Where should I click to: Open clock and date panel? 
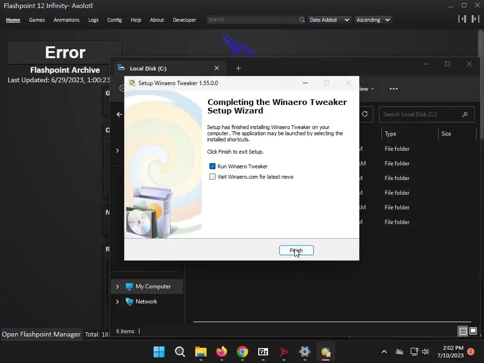coord(450,352)
